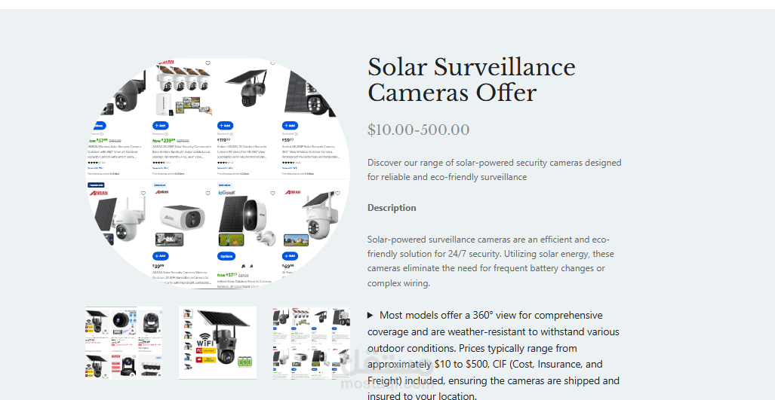This screenshot has height=400, width=775.
Task: Favorite the ieGeek camera with heart icon
Action: pos(272,194)
